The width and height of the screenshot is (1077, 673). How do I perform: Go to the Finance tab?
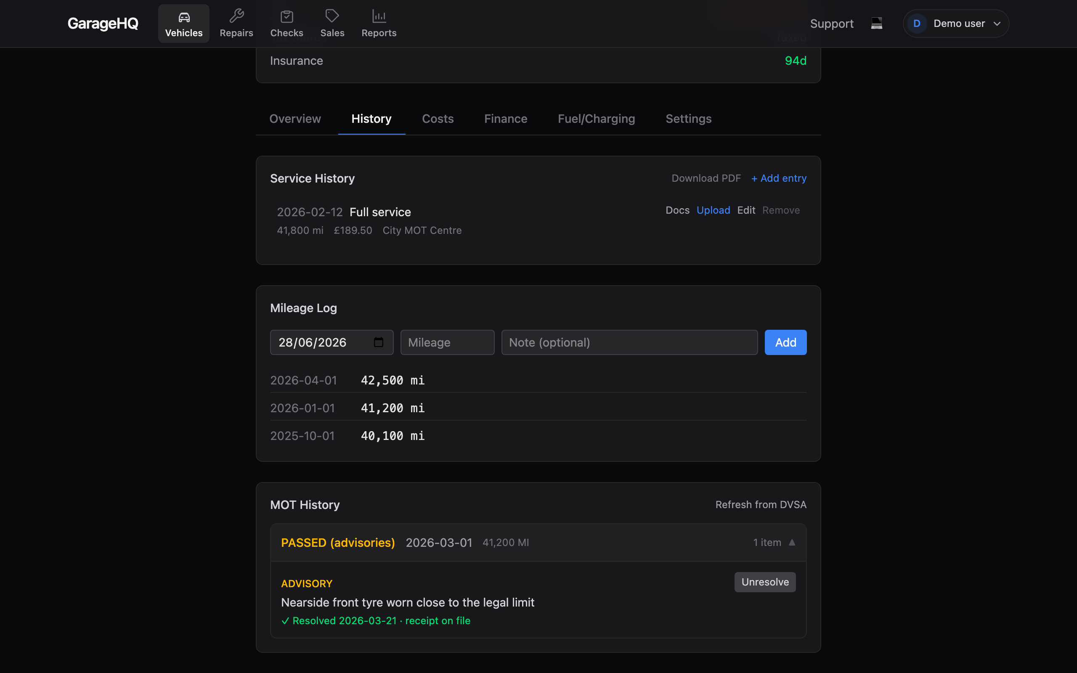pyautogui.click(x=506, y=118)
